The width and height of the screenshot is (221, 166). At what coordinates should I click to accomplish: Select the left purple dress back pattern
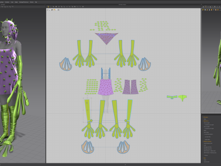126,87
